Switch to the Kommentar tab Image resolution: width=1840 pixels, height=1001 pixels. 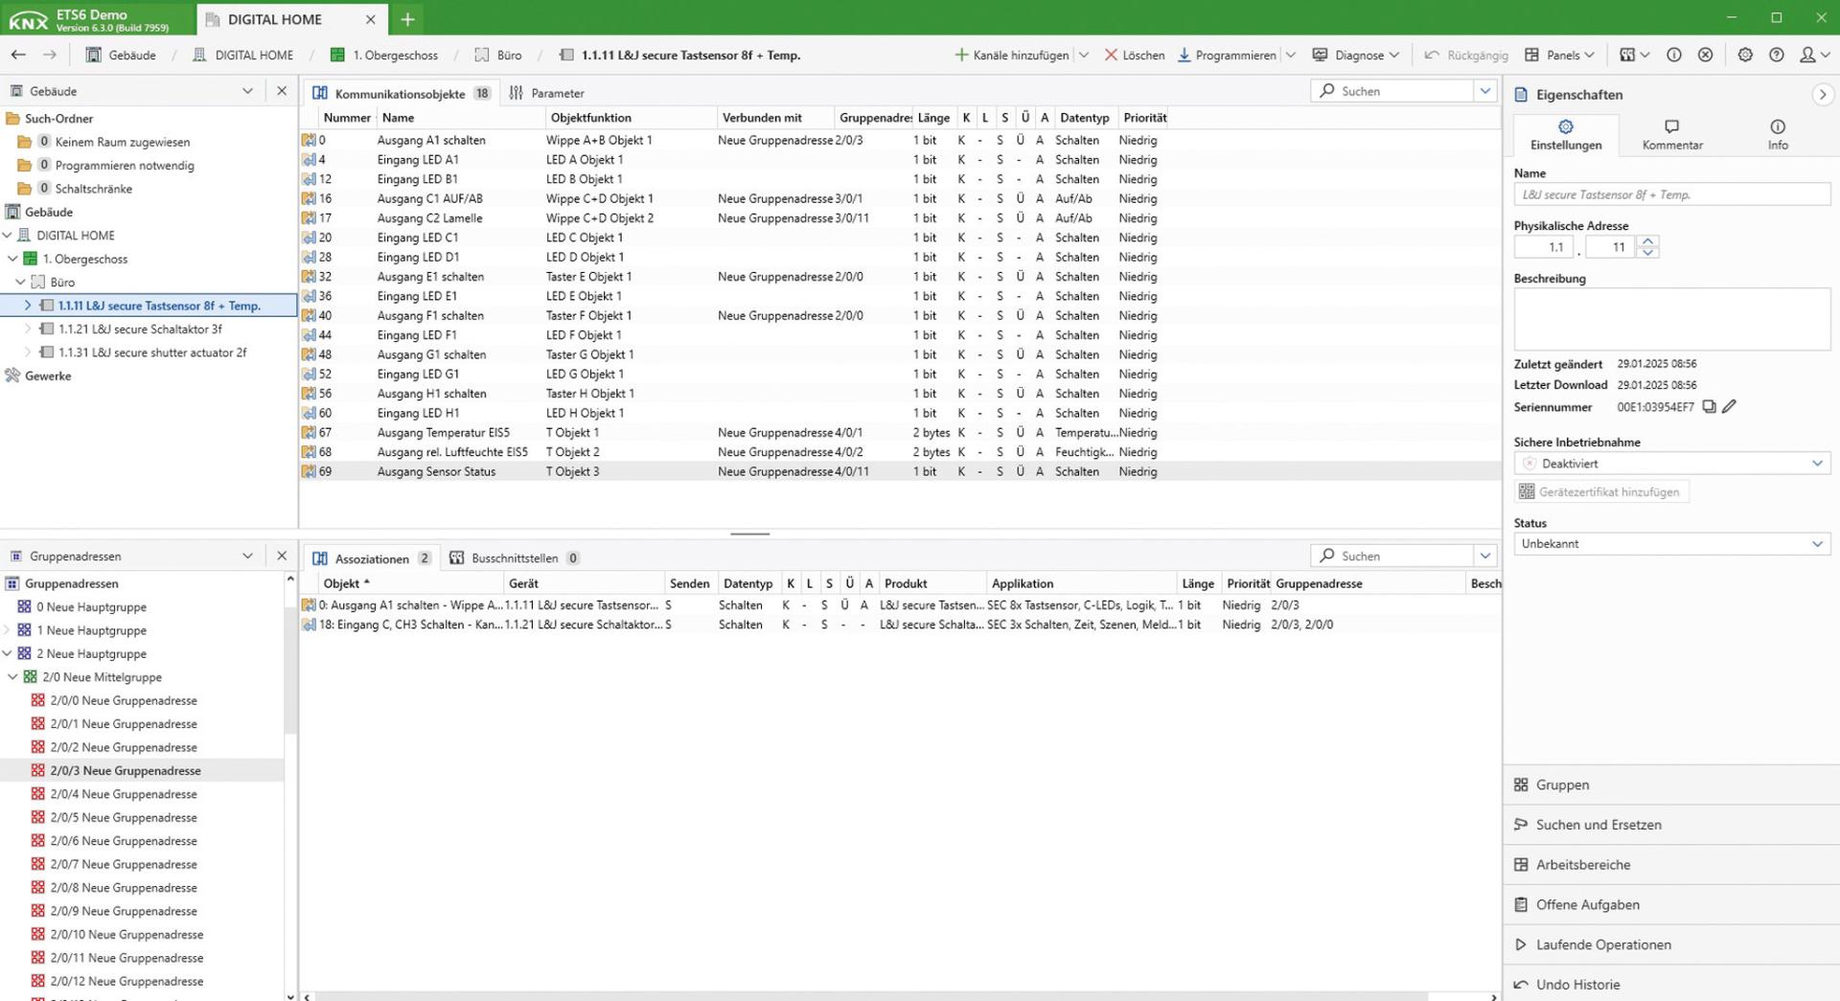click(1672, 135)
